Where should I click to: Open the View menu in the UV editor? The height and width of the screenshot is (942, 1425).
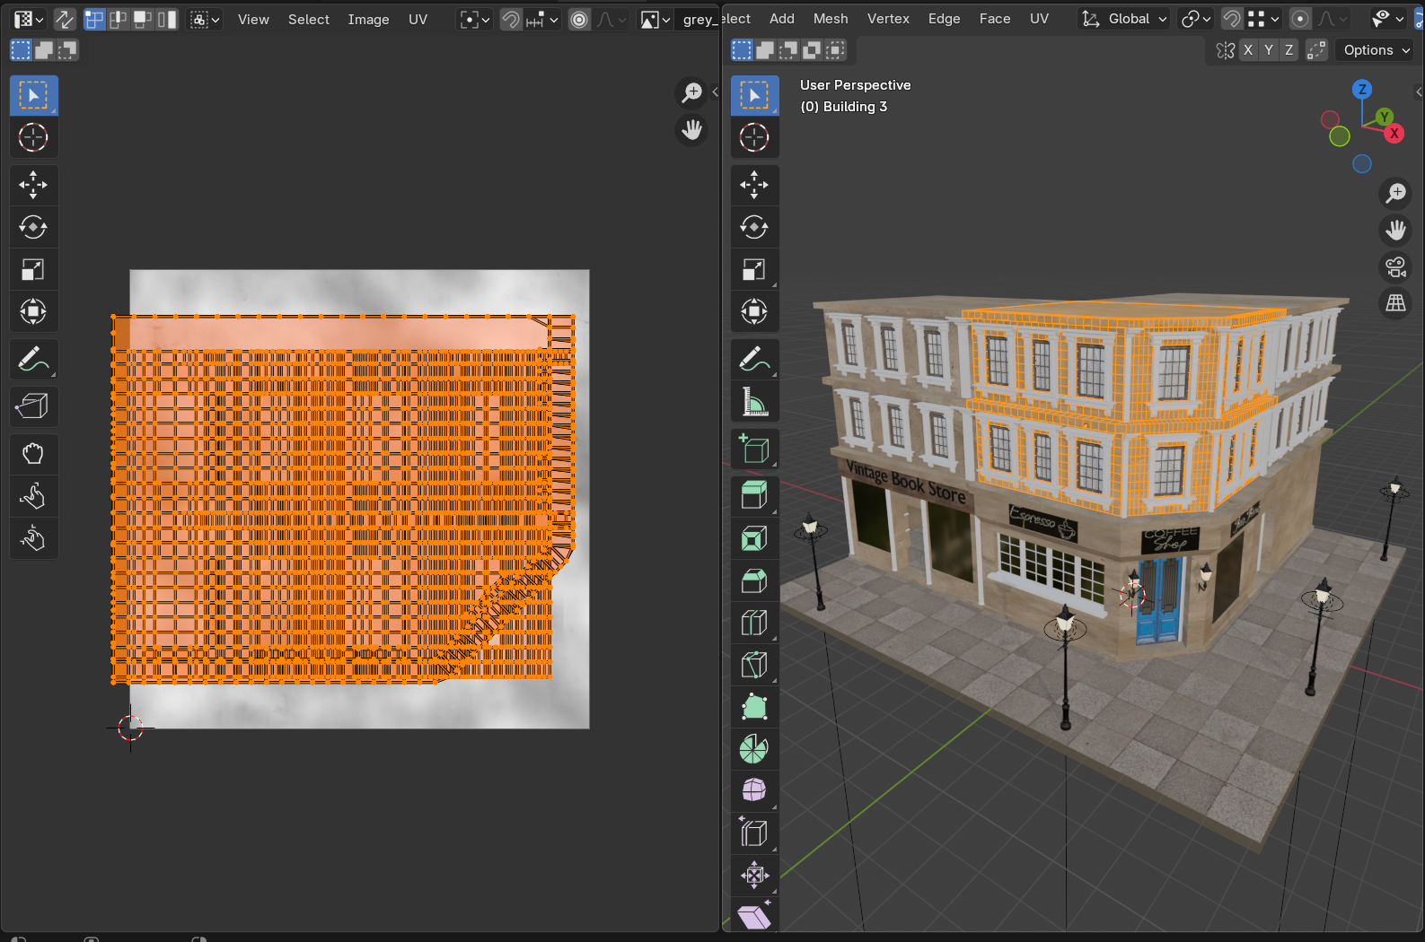click(253, 19)
